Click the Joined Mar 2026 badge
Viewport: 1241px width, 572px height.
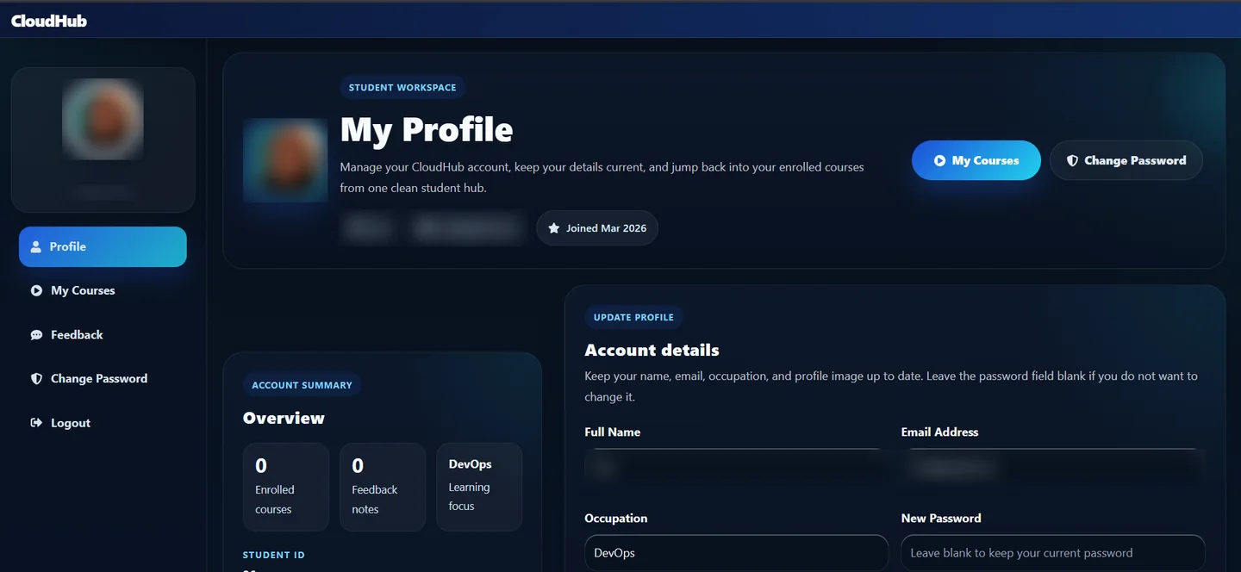click(x=597, y=228)
